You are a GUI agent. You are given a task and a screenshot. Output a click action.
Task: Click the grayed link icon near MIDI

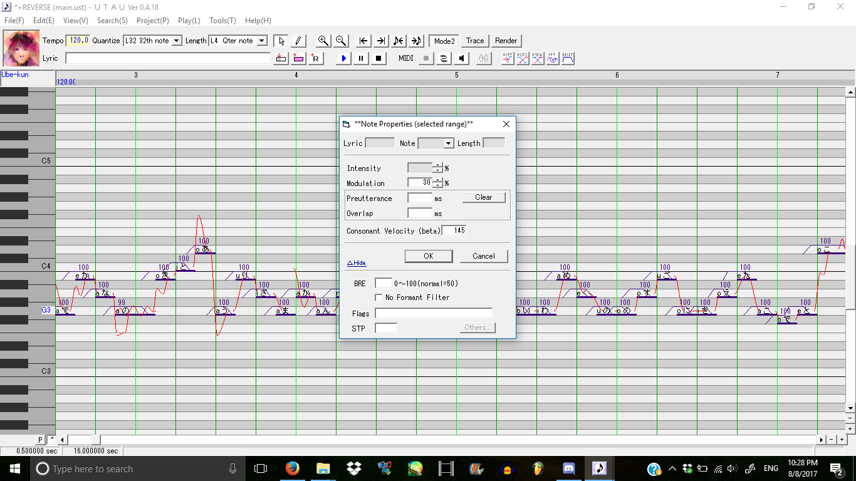coord(484,58)
